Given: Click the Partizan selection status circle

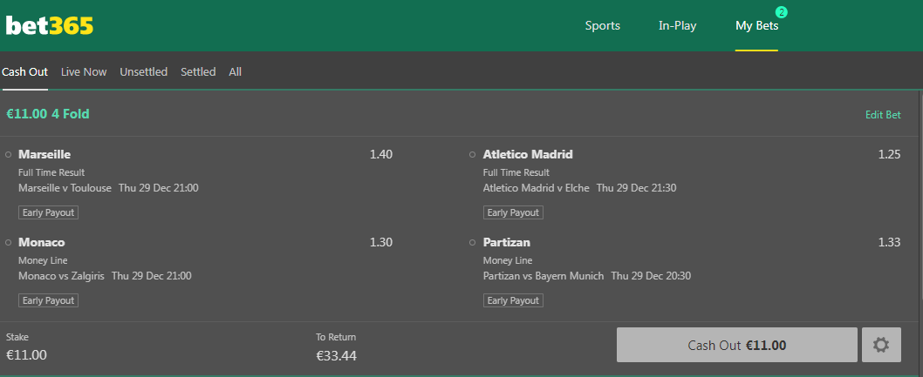Looking at the screenshot, I should tap(473, 243).
